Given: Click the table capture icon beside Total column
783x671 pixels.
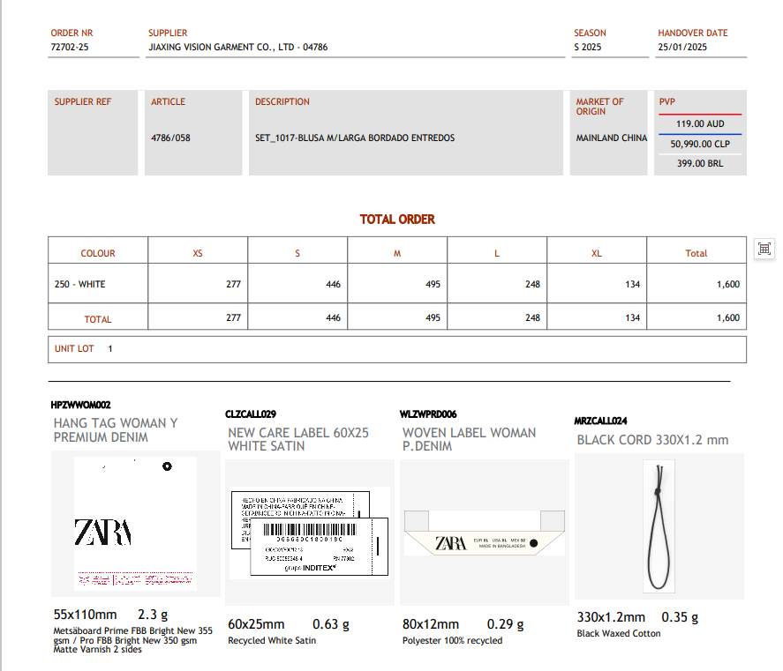Looking at the screenshot, I should click(x=764, y=250).
